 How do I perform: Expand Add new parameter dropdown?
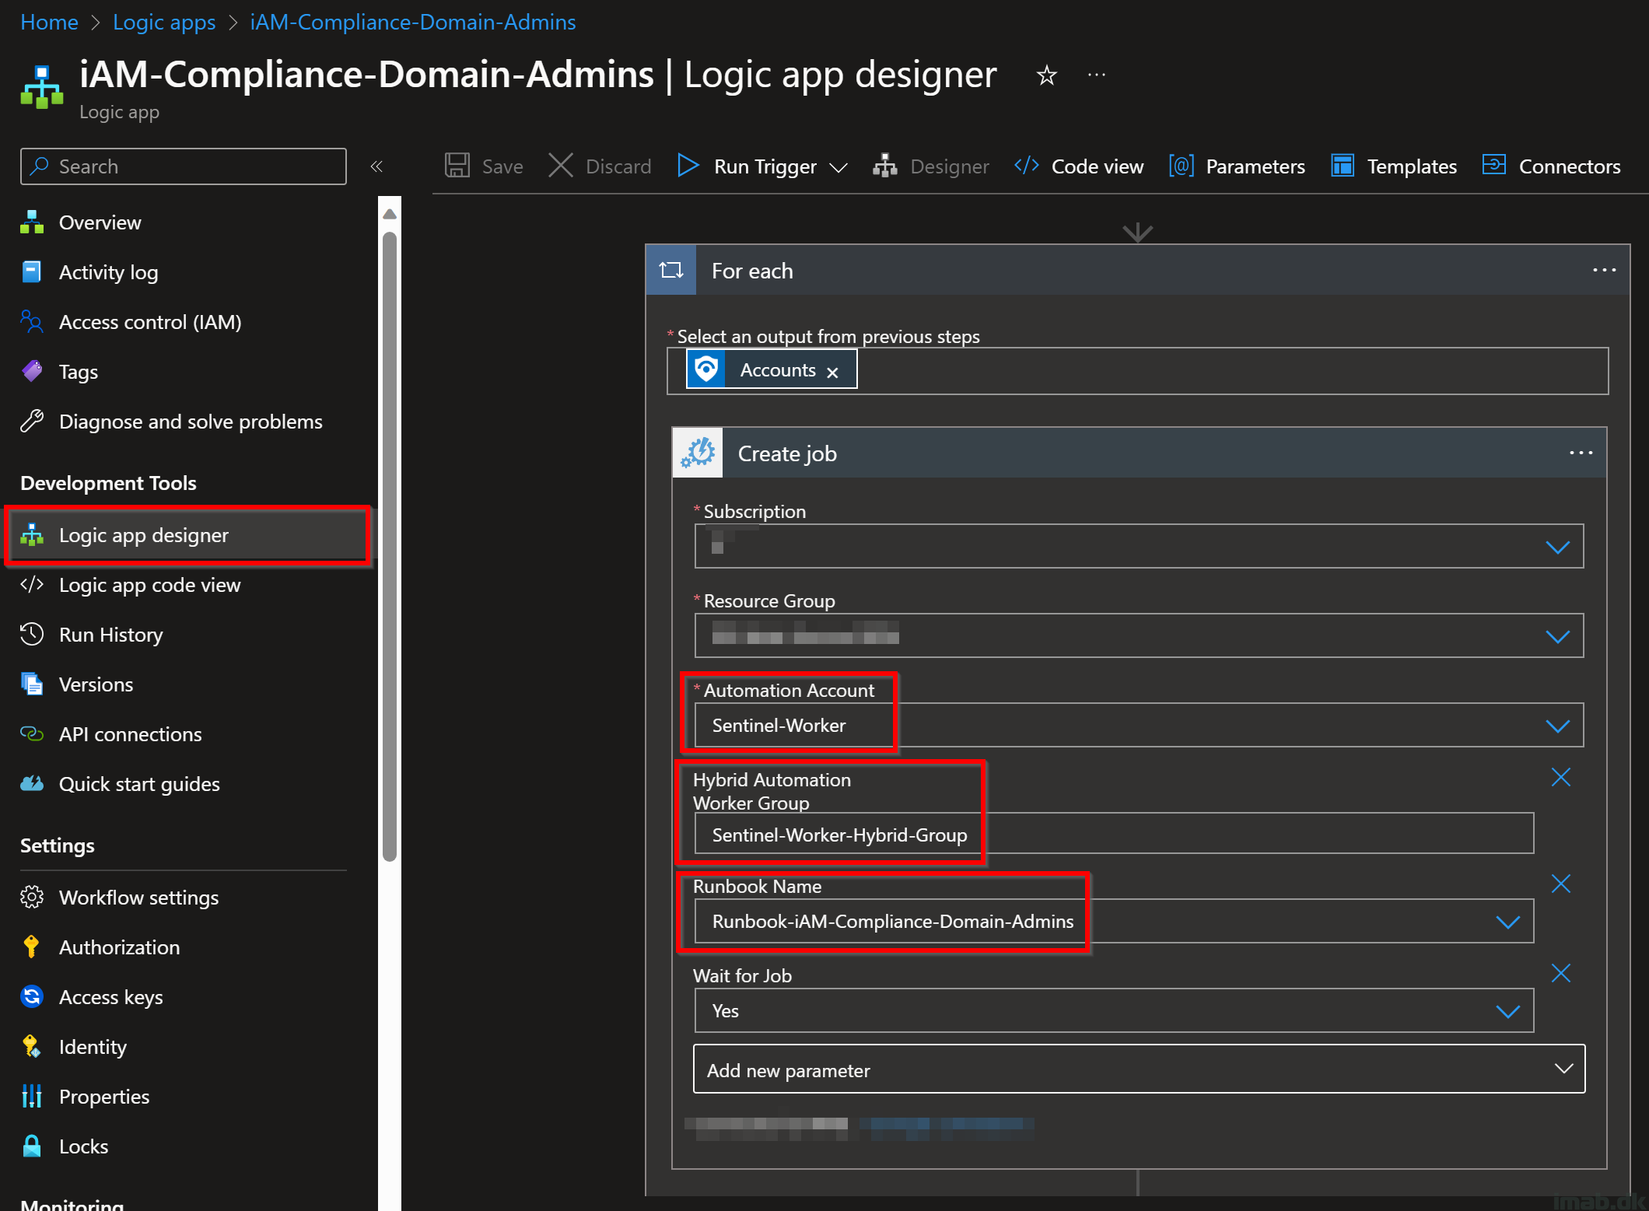(x=1563, y=1069)
